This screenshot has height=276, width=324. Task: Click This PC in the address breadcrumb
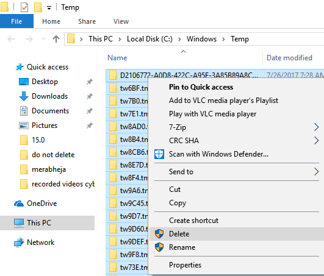101,39
